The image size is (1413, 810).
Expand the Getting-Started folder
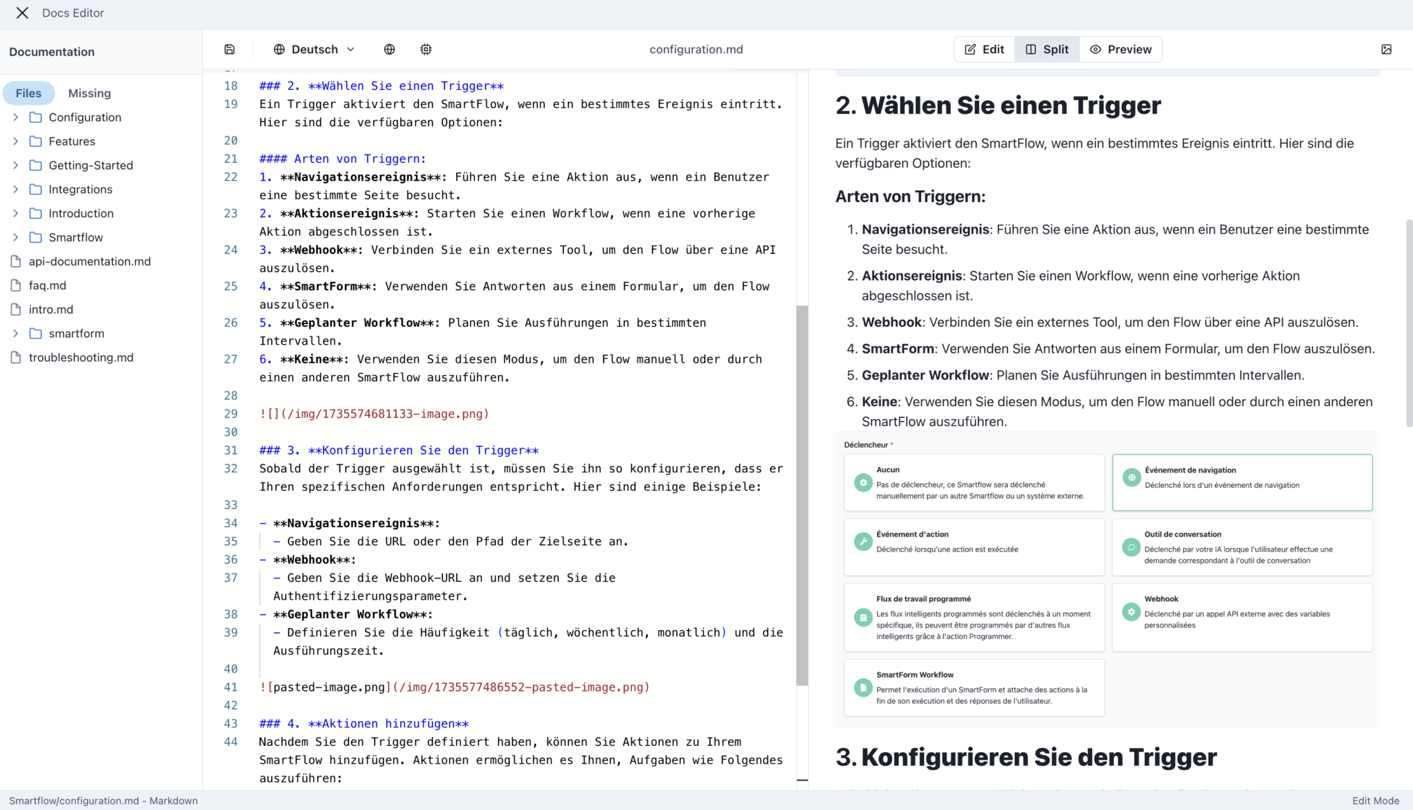(15, 165)
